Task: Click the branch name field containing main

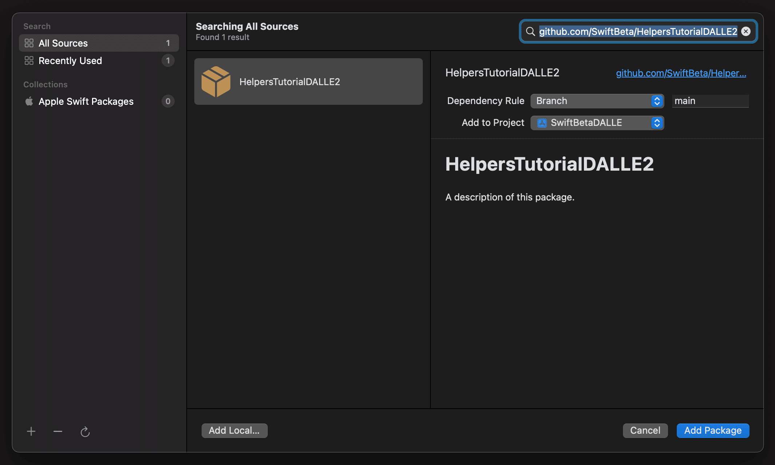Action: pyautogui.click(x=710, y=101)
